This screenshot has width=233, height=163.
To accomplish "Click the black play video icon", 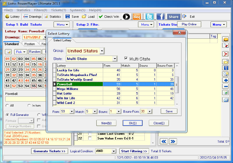I will (x=126, y=17).
